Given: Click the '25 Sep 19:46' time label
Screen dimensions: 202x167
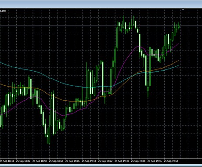Looking at the screenshot, I should coord(155,161).
